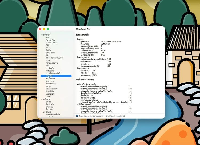Open กราฟิก/จอภาพ in the sidebar
The width and height of the screenshot is (200, 145).
52,63
